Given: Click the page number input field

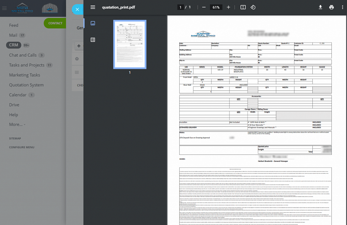Looking at the screenshot, I should click(180, 7).
